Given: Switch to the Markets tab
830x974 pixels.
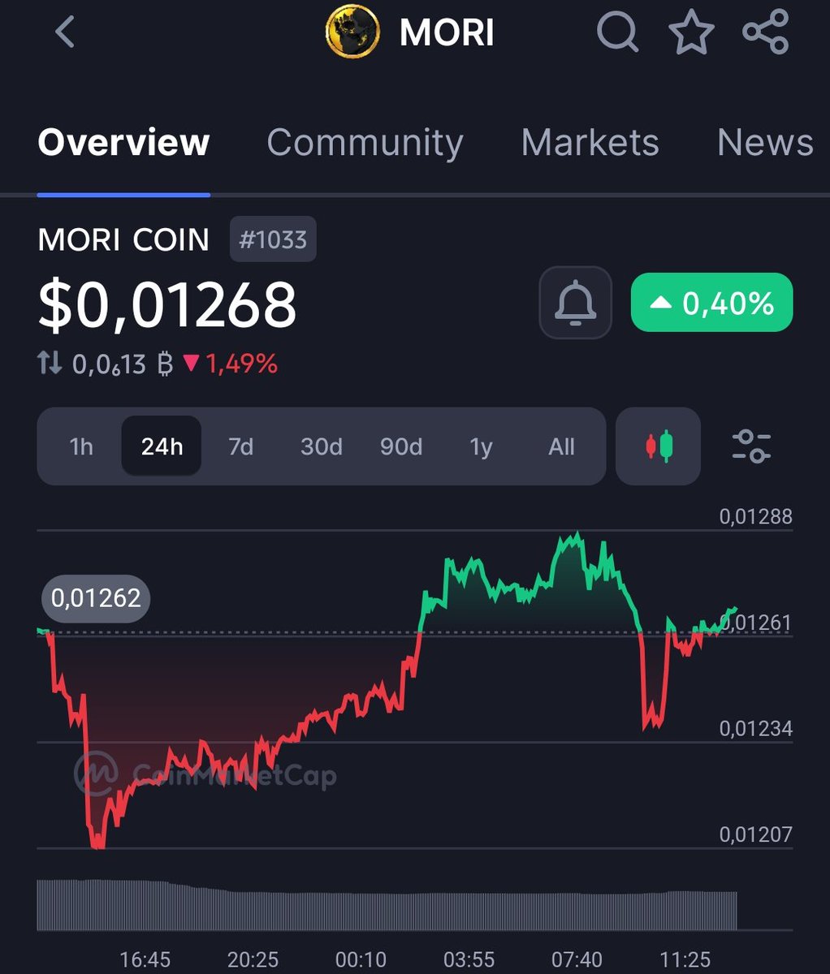Looking at the screenshot, I should coord(590,142).
